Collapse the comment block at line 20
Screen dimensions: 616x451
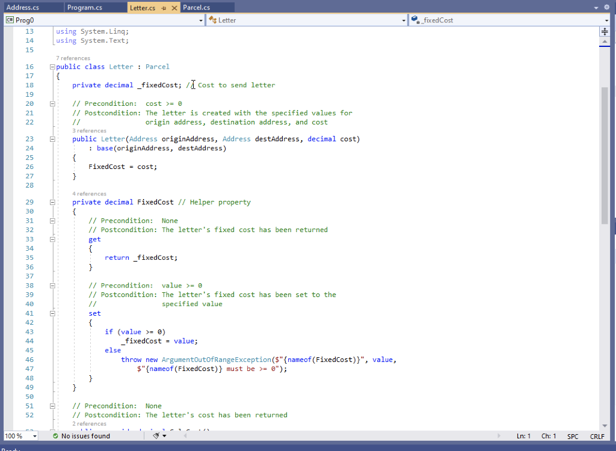tap(52, 103)
